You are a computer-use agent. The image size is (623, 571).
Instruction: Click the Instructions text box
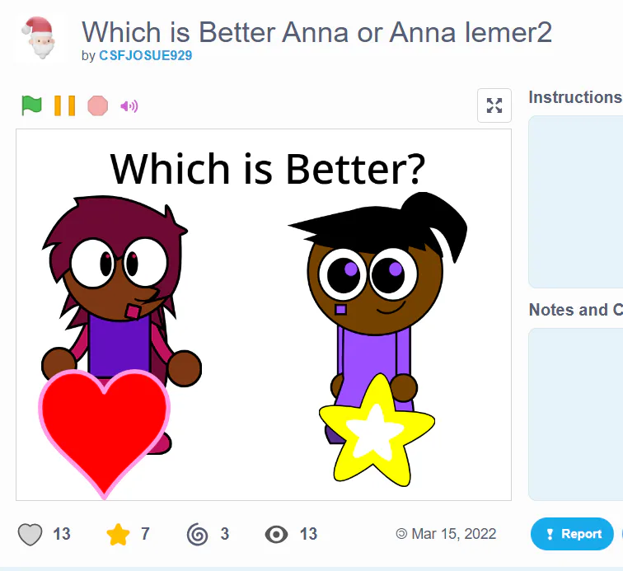tap(575, 201)
